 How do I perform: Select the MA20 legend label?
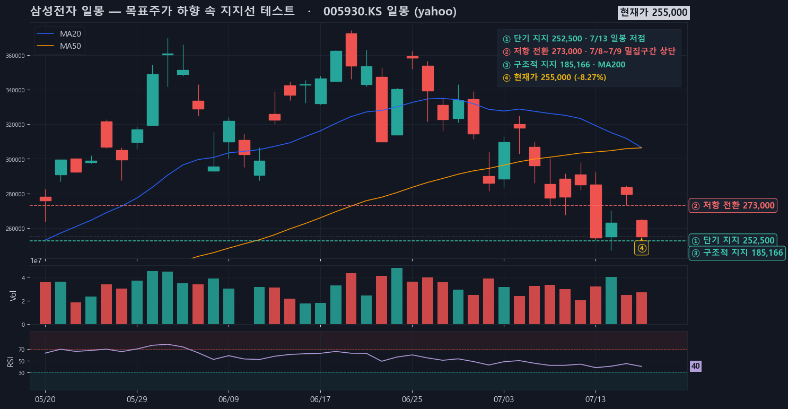coord(71,33)
